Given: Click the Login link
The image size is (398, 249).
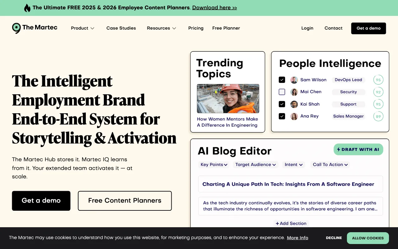Looking at the screenshot, I should [x=307, y=28].
